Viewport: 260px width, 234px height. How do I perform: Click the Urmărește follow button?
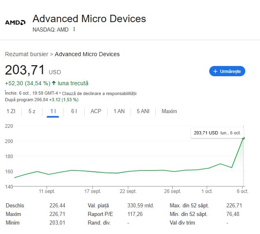227,71
